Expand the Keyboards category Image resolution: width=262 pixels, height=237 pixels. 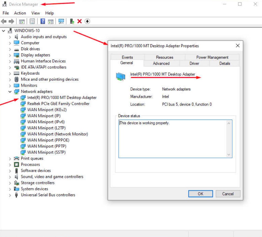(10, 74)
